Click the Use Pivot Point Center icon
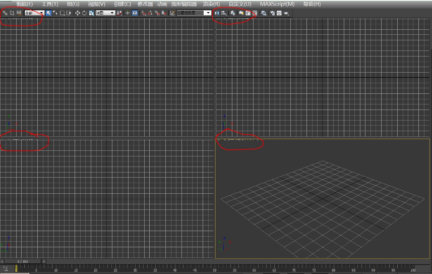 pos(119,13)
